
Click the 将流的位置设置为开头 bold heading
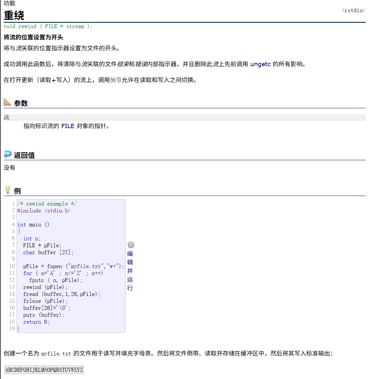(x=33, y=37)
